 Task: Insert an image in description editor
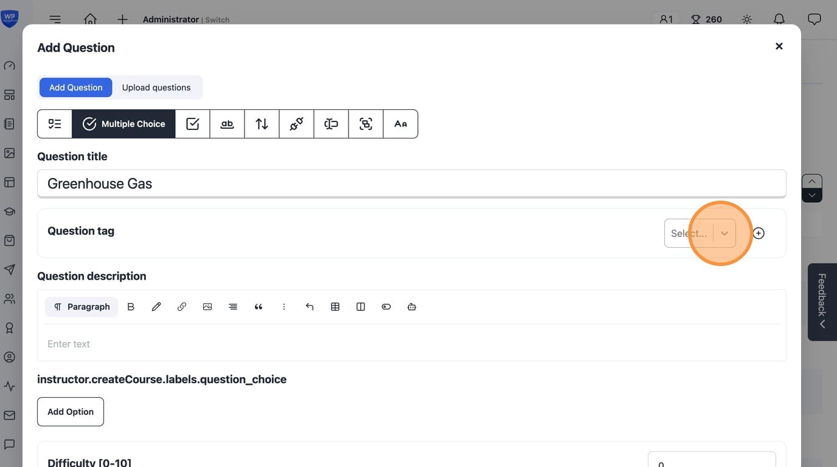pyautogui.click(x=207, y=307)
